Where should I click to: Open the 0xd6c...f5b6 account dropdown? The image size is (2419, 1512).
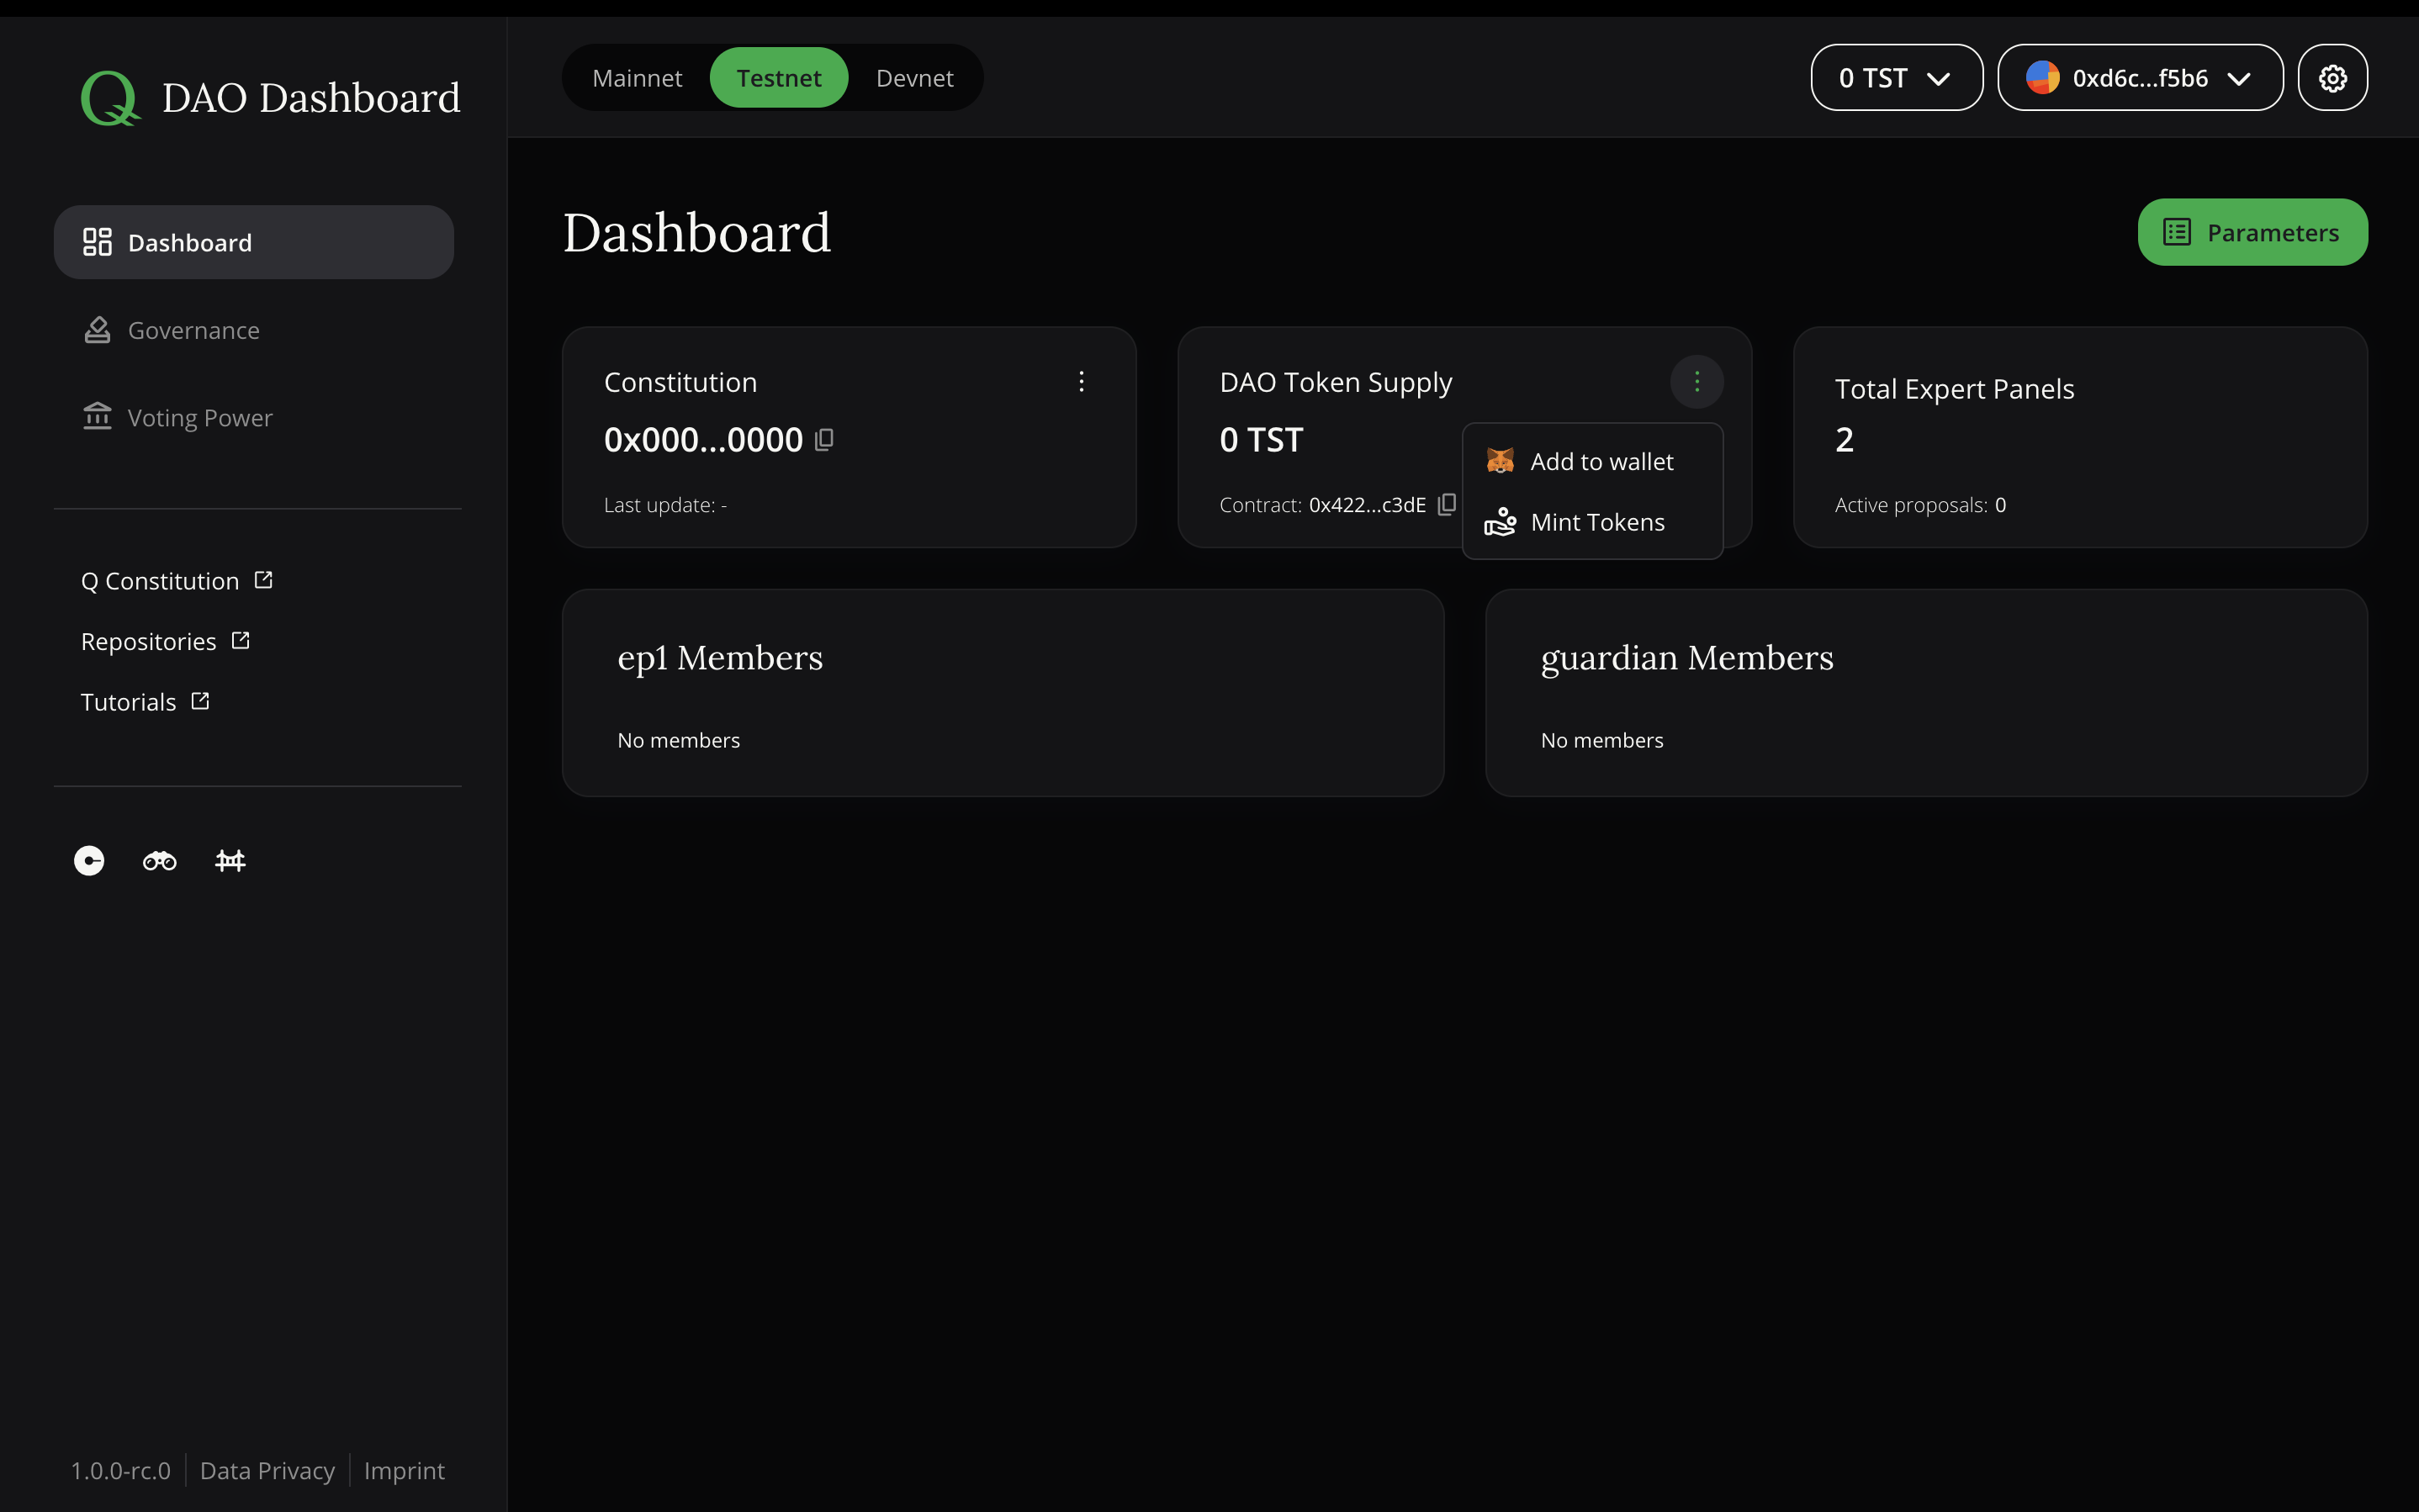2139,77
